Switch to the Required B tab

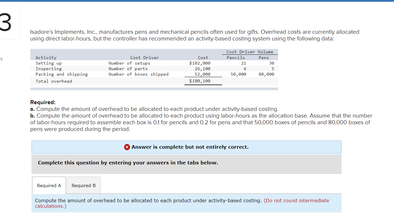click(84, 185)
